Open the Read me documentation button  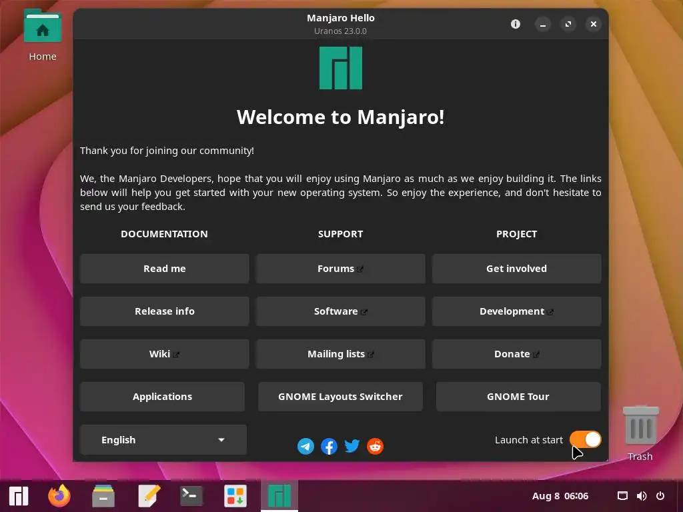coord(165,269)
